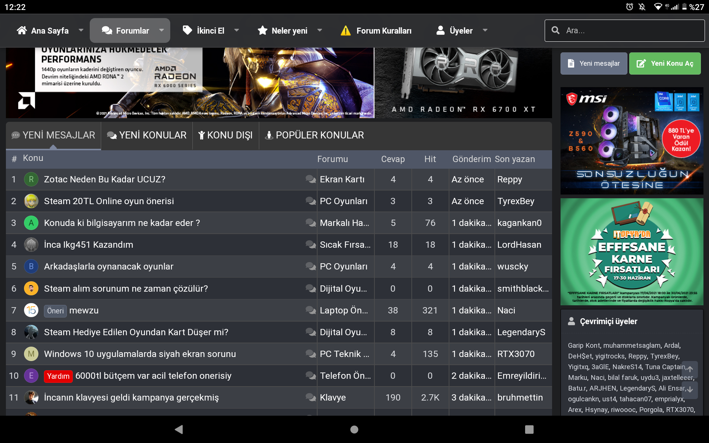This screenshot has width=709, height=443.
Task: Click the MSI Z590 banner advertisement
Action: (x=631, y=141)
